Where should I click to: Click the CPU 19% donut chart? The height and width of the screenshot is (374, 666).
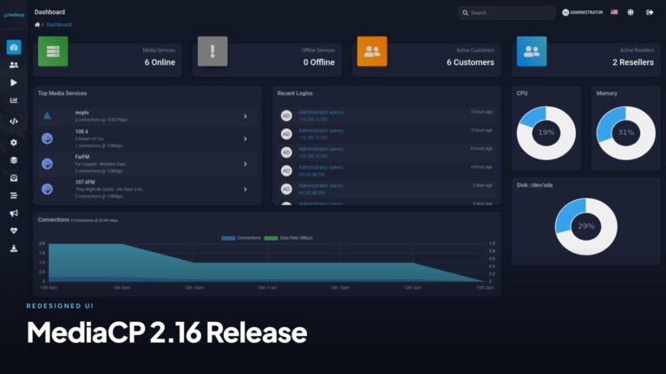pyautogui.click(x=546, y=132)
